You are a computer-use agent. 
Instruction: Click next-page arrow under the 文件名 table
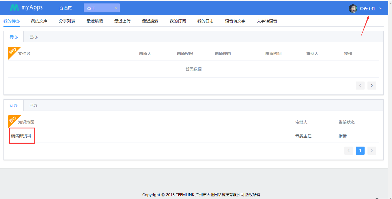372,86
